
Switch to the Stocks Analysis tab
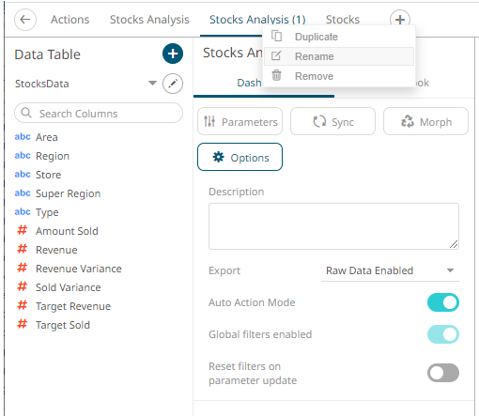(149, 20)
